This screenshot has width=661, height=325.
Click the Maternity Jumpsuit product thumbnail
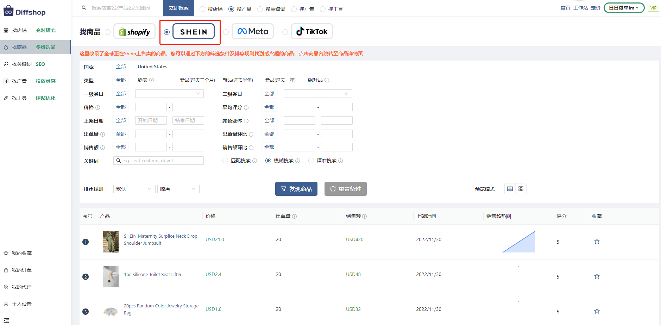click(111, 242)
